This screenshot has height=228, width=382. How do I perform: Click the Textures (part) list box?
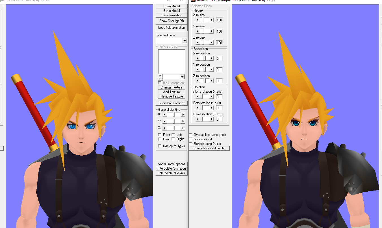pyautogui.click(x=172, y=61)
